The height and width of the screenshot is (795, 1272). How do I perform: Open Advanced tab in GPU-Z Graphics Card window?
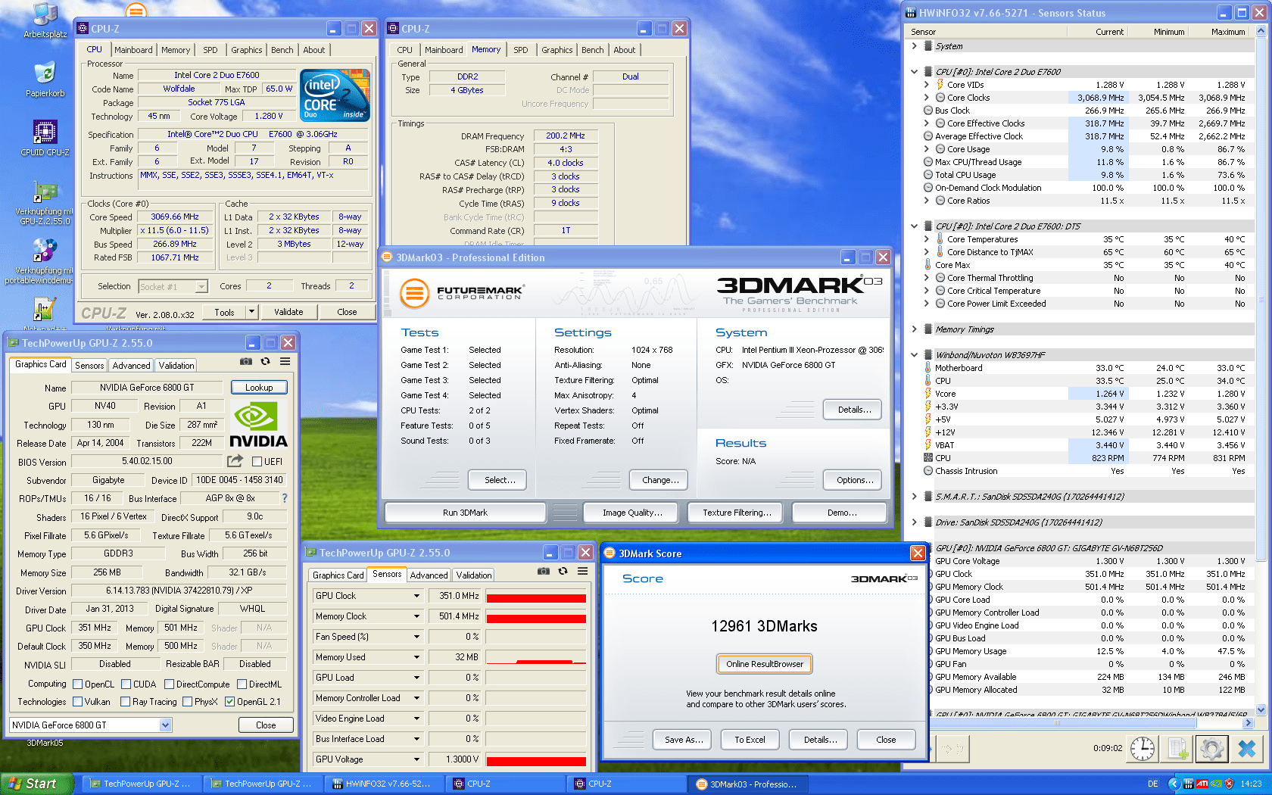point(132,365)
